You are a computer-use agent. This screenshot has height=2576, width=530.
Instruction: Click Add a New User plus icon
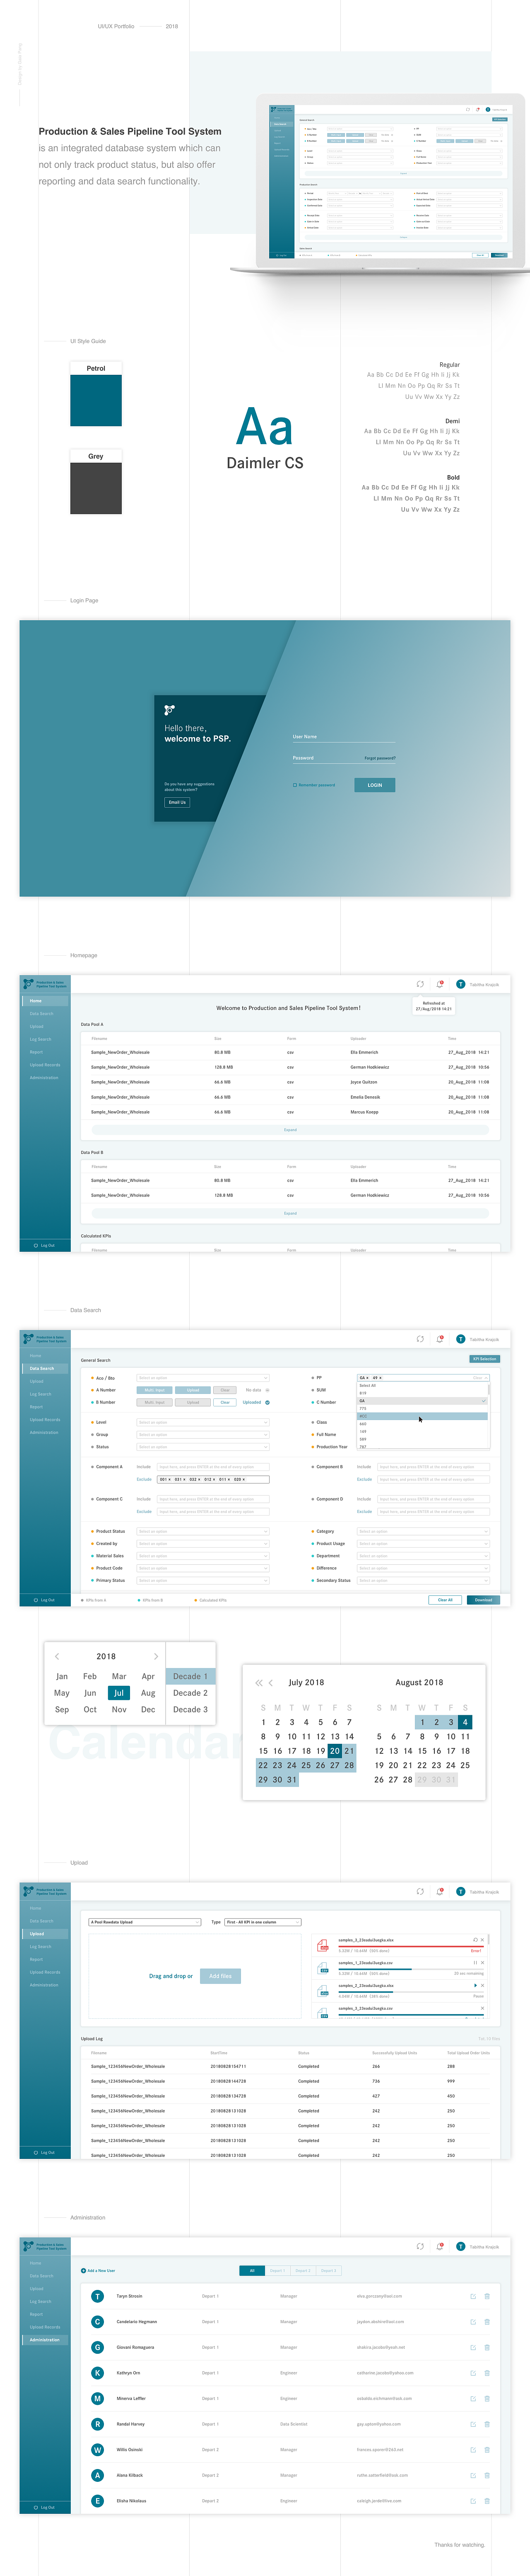pos(83,2270)
